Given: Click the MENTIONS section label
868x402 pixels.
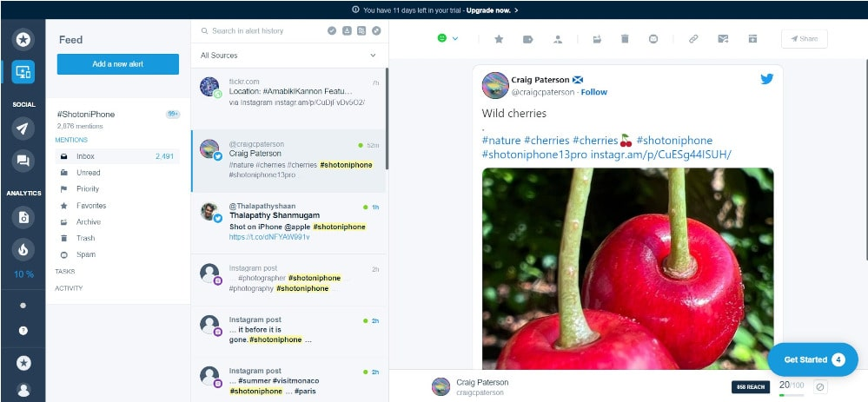Looking at the screenshot, I should 71,140.
